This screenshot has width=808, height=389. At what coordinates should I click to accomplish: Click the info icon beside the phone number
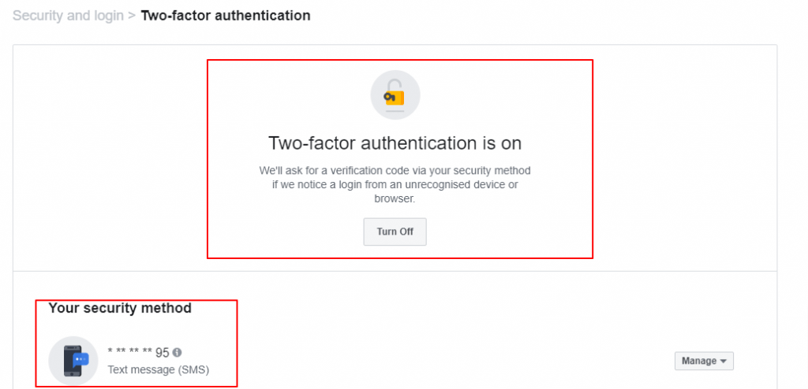pos(177,353)
